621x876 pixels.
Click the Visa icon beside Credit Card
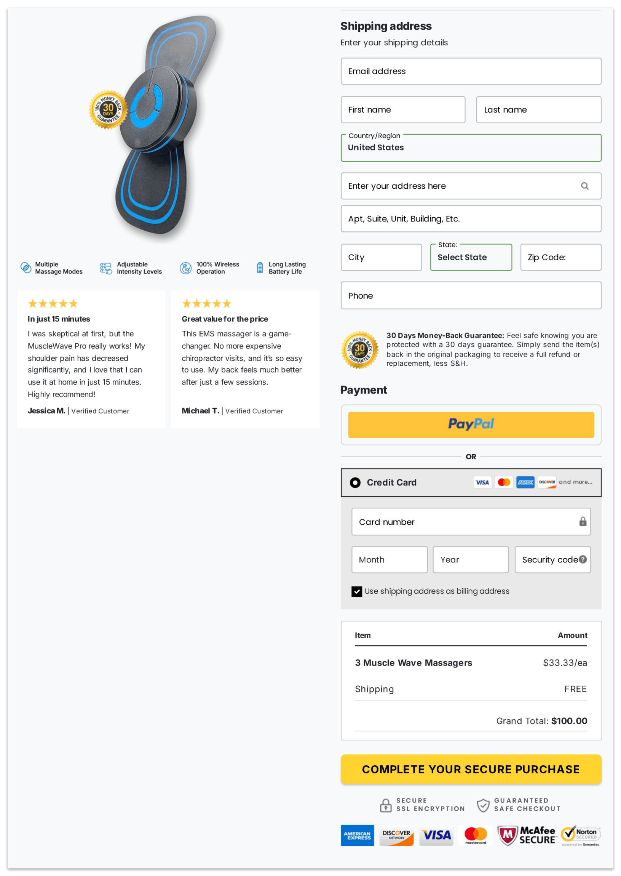pyautogui.click(x=482, y=483)
